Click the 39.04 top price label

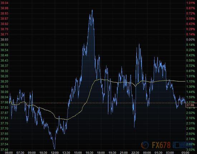pos(4,3)
